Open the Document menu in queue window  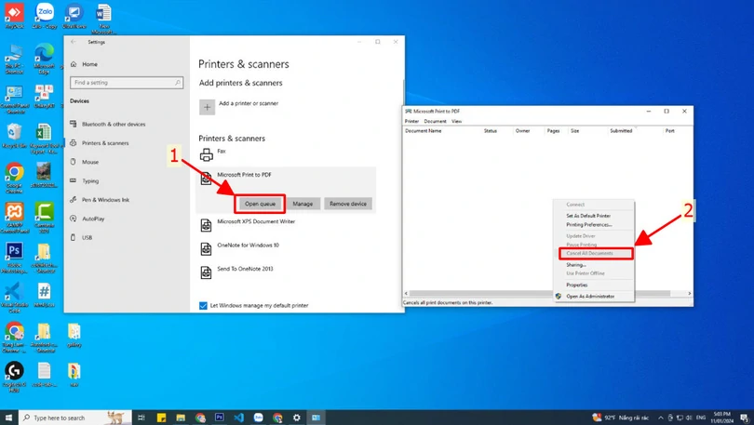(435, 122)
